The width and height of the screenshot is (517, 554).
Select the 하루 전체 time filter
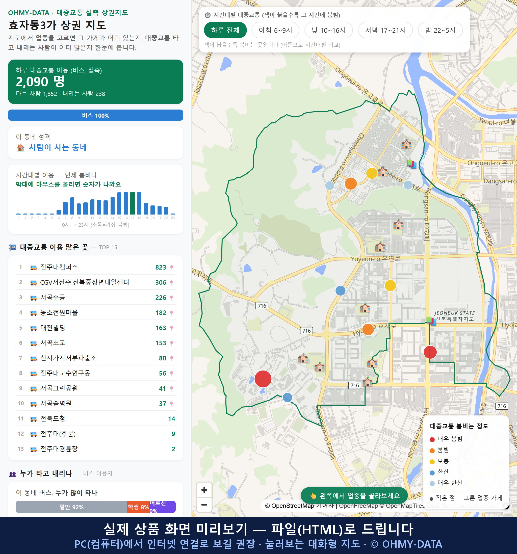[x=225, y=30]
